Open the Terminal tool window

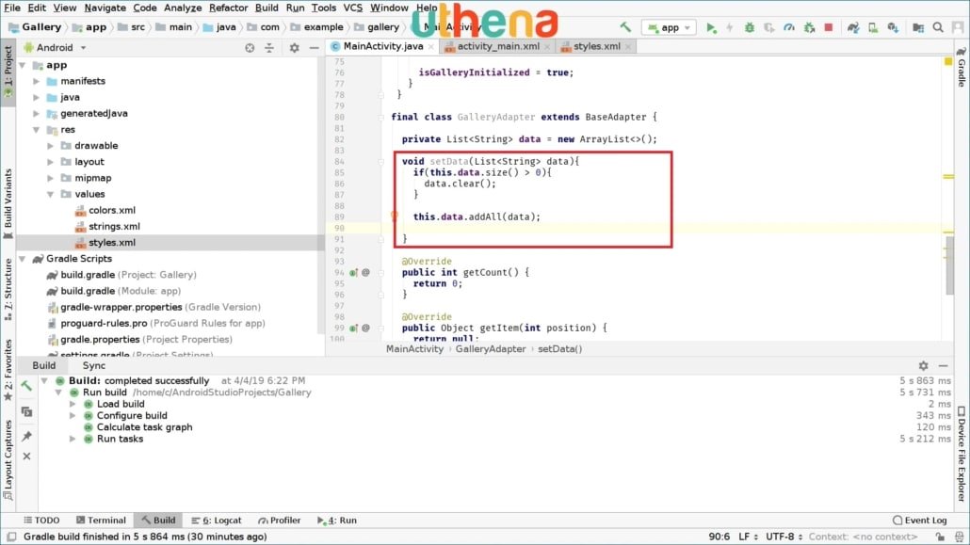tap(101, 521)
